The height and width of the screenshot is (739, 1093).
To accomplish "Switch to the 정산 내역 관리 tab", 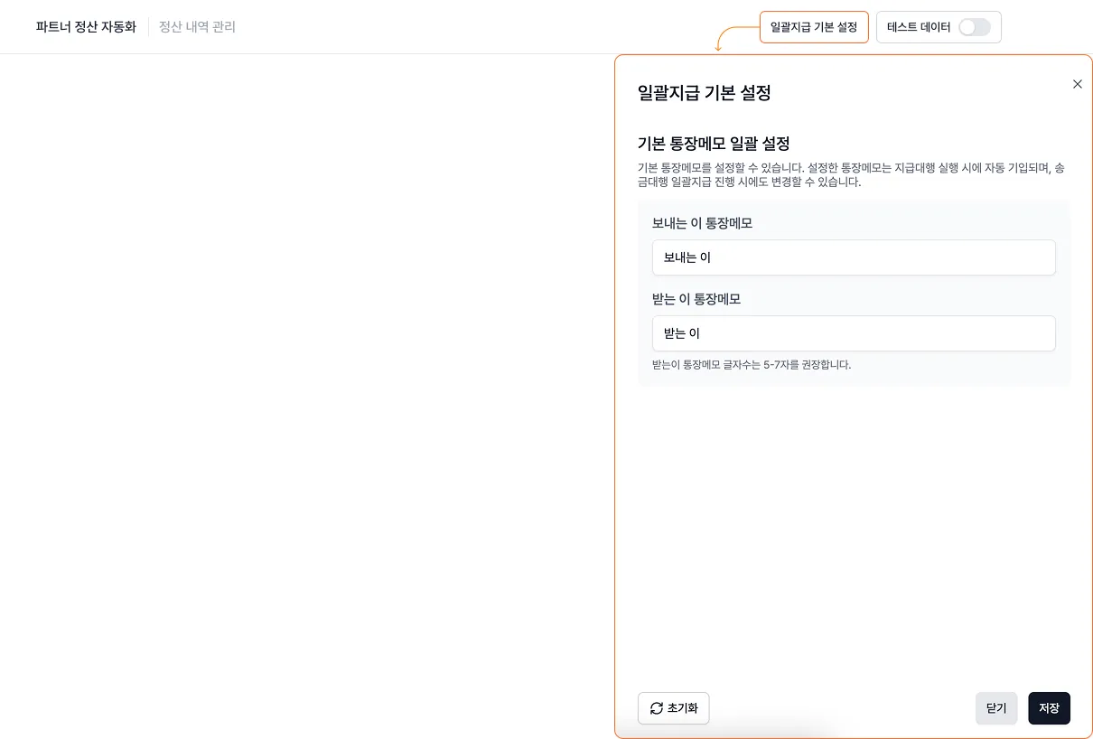I will tap(197, 27).
